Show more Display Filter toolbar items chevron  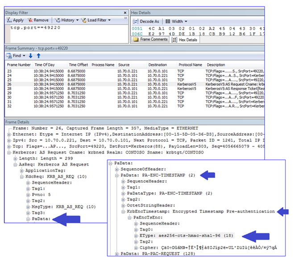125,18
